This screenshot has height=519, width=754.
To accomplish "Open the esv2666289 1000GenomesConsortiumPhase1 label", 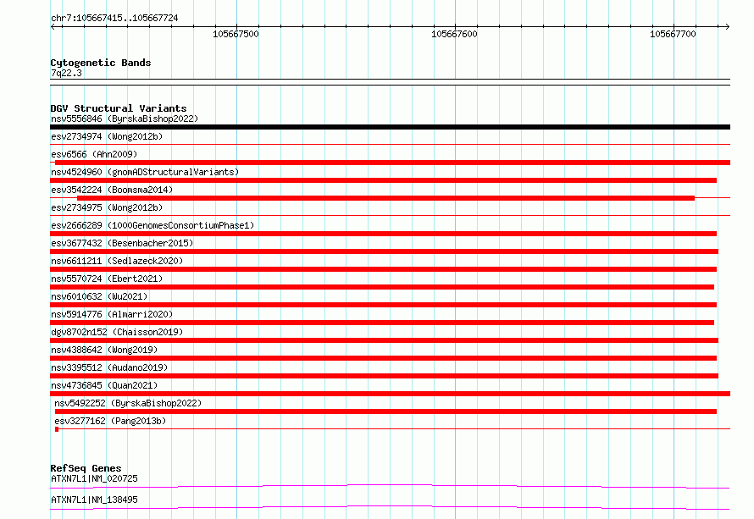I will [152, 225].
